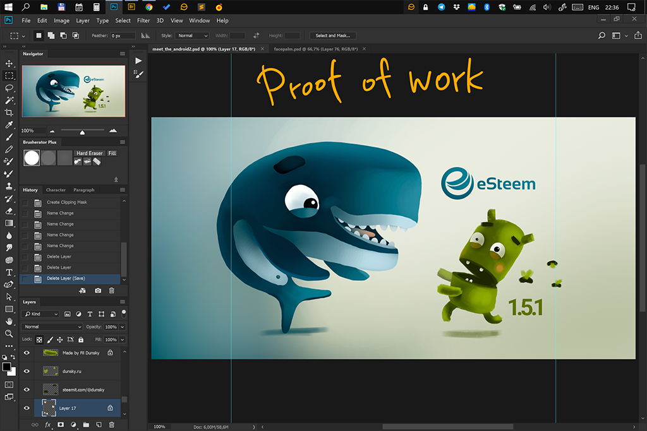This screenshot has height=431, width=647.
Task: Expand the Opacity slider arrow
Action: tap(123, 327)
